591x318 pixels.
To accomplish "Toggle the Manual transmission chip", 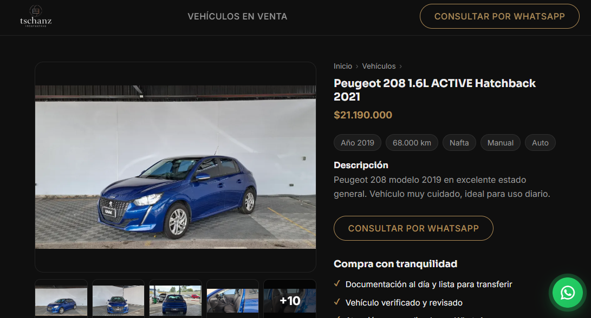I will (500, 142).
